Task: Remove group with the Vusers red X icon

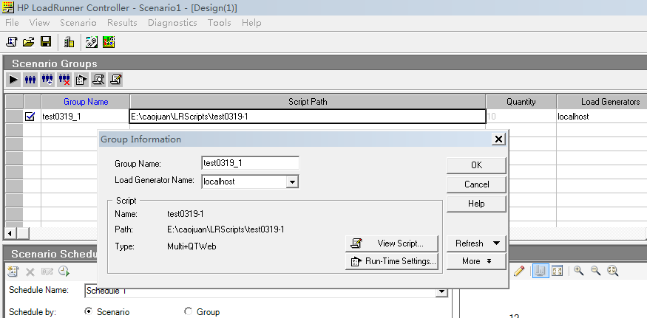Action: [x=64, y=79]
